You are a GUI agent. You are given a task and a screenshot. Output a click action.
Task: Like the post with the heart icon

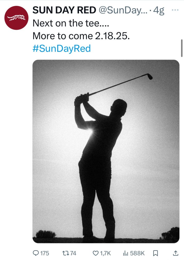[96, 253]
